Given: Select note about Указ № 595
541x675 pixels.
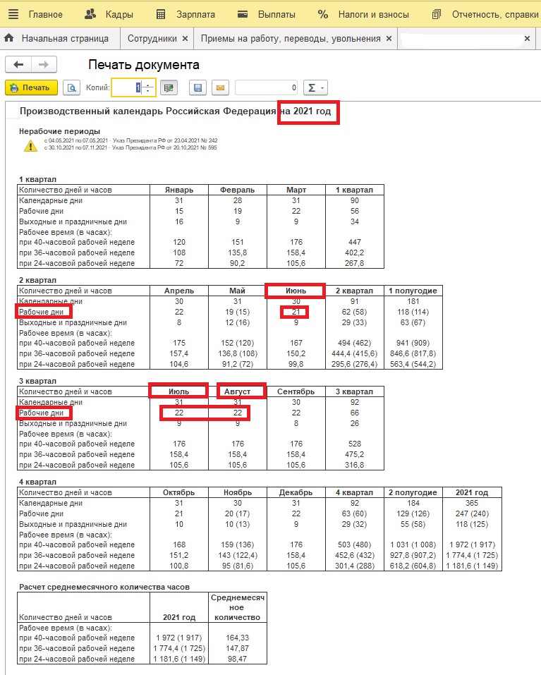Looking at the screenshot, I should point(130,147).
